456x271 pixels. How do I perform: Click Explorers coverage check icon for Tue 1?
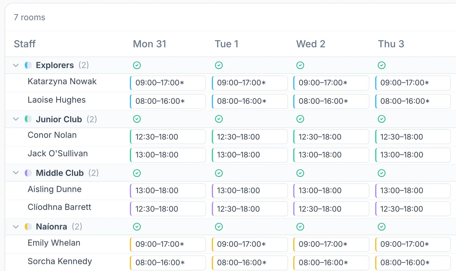coord(219,65)
